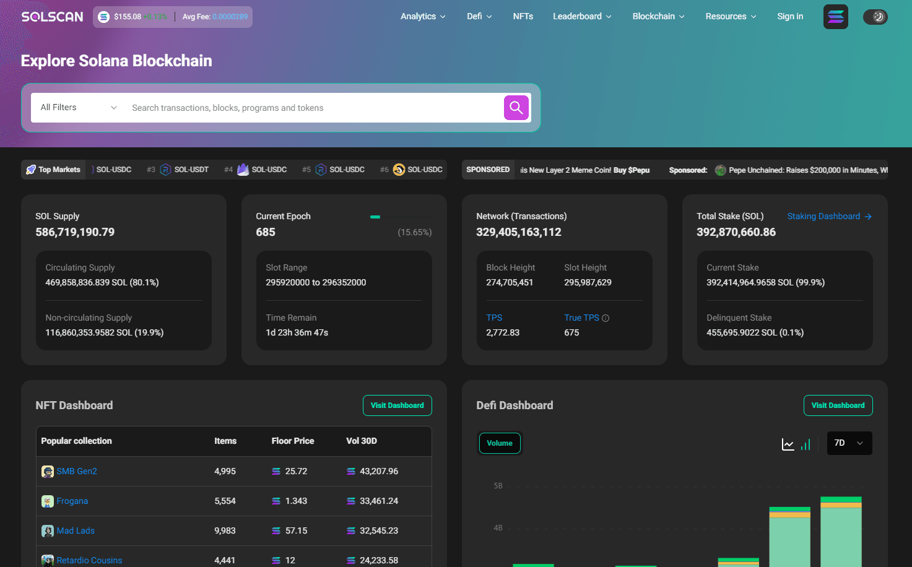Expand the All Filters dropdown
The width and height of the screenshot is (912, 567).
(x=79, y=108)
